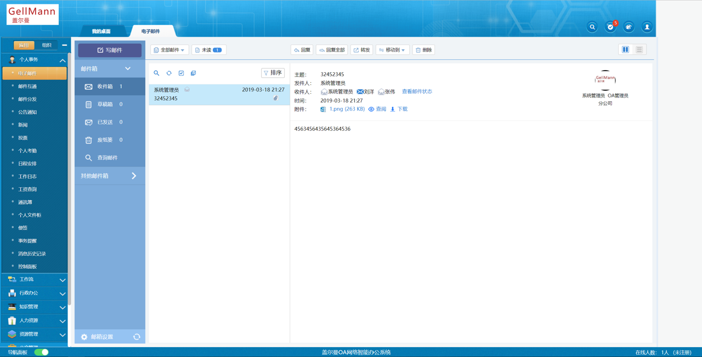Click the 查看邮件状态 link
The width and height of the screenshot is (702, 357).
point(417,91)
